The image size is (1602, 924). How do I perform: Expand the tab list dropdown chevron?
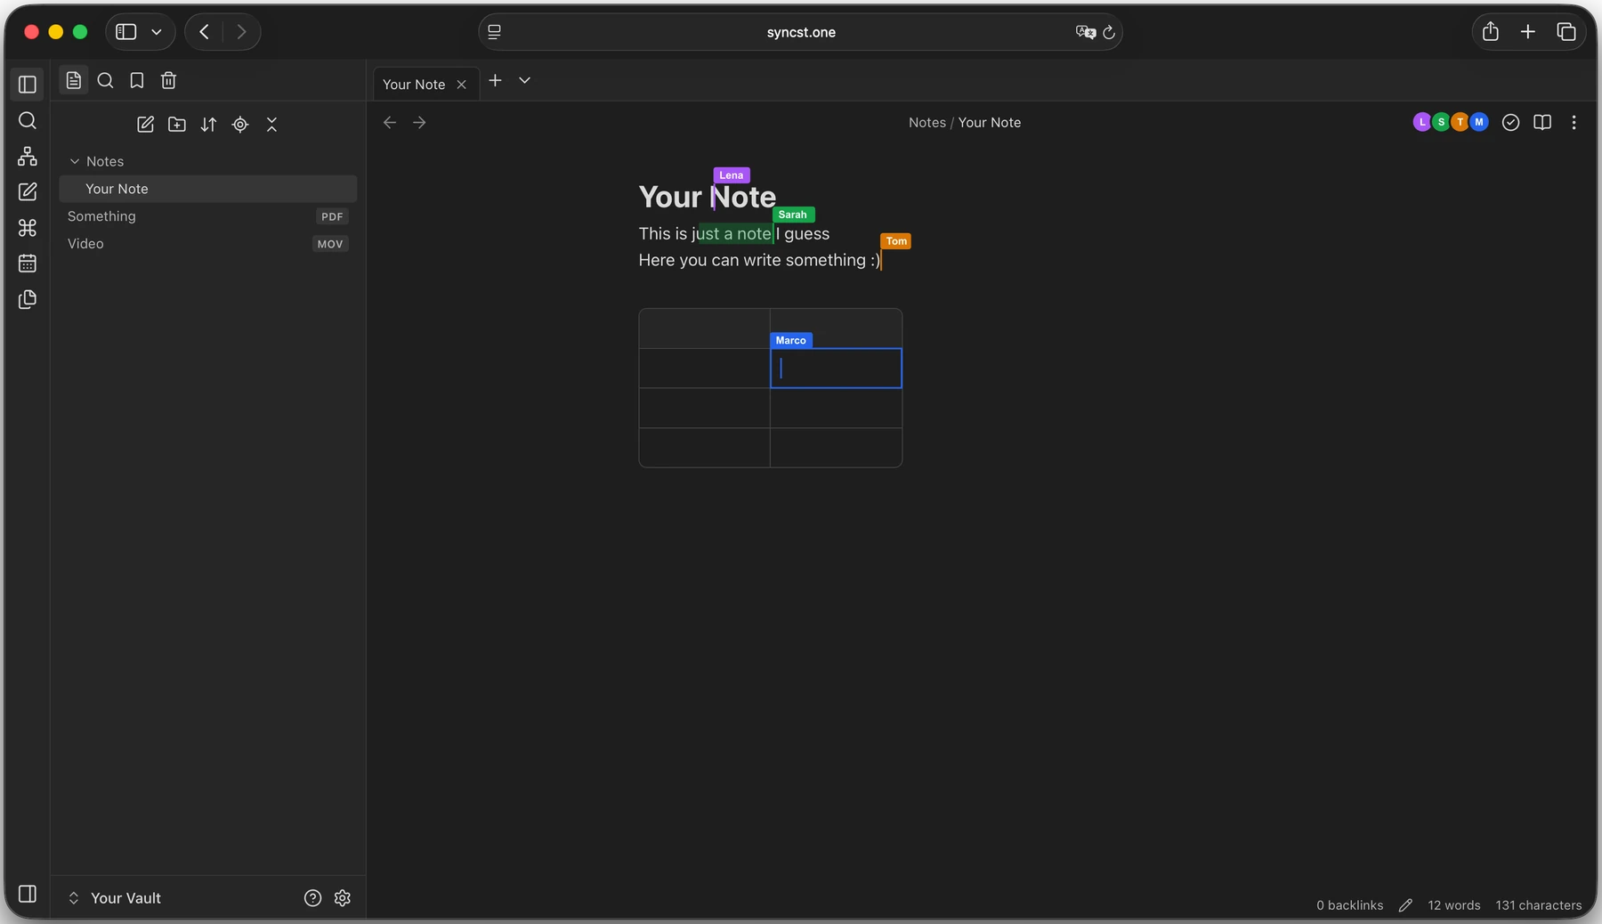(x=525, y=81)
